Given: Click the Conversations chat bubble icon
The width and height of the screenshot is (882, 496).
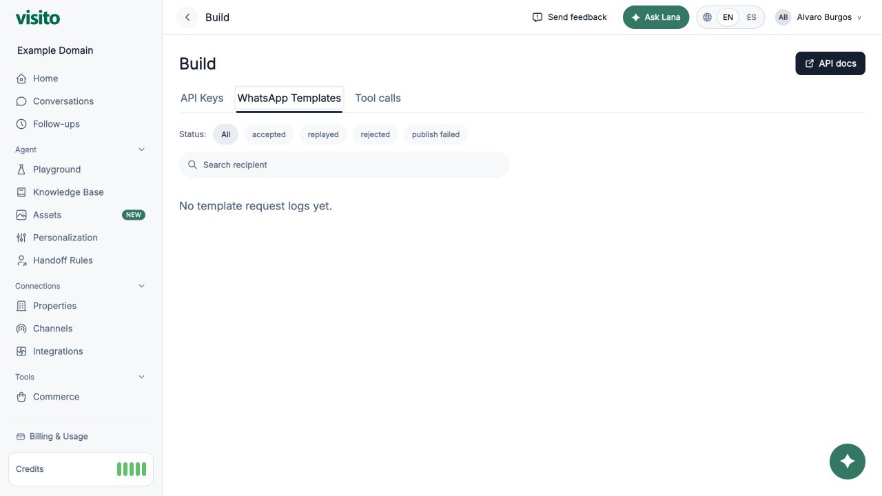Looking at the screenshot, I should [21, 101].
